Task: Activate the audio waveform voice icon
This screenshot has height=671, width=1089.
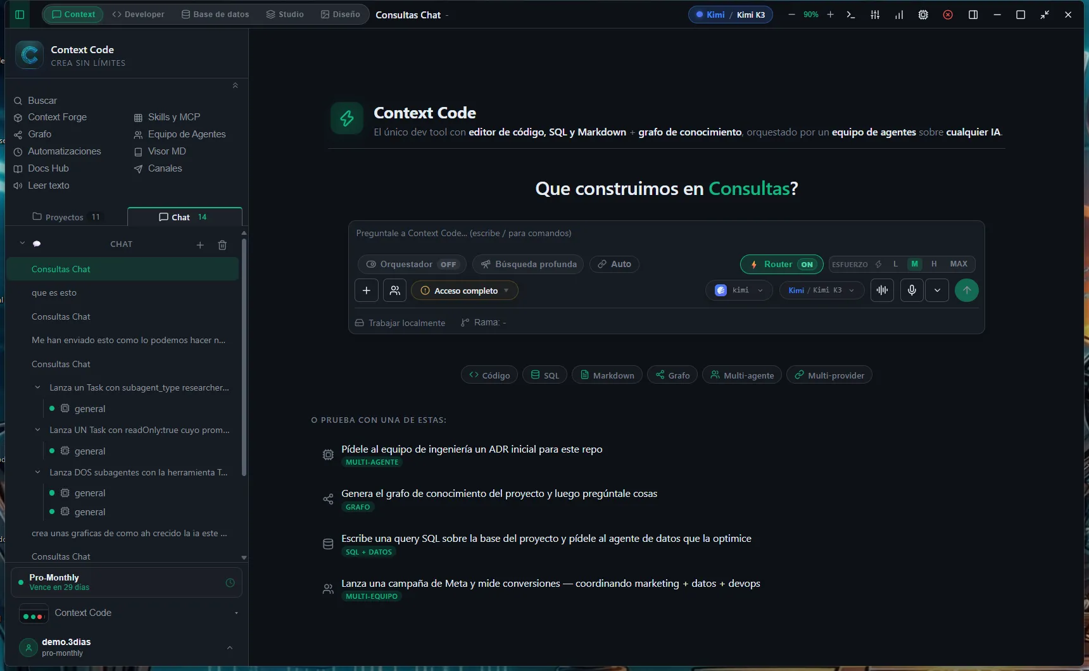Action: click(x=882, y=291)
